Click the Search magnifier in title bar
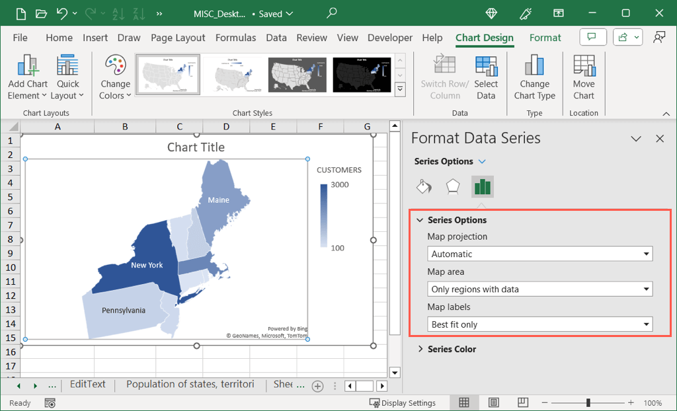The height and width of the screenshot is (411, 677). pyautogui.click(x=332, y=13)
